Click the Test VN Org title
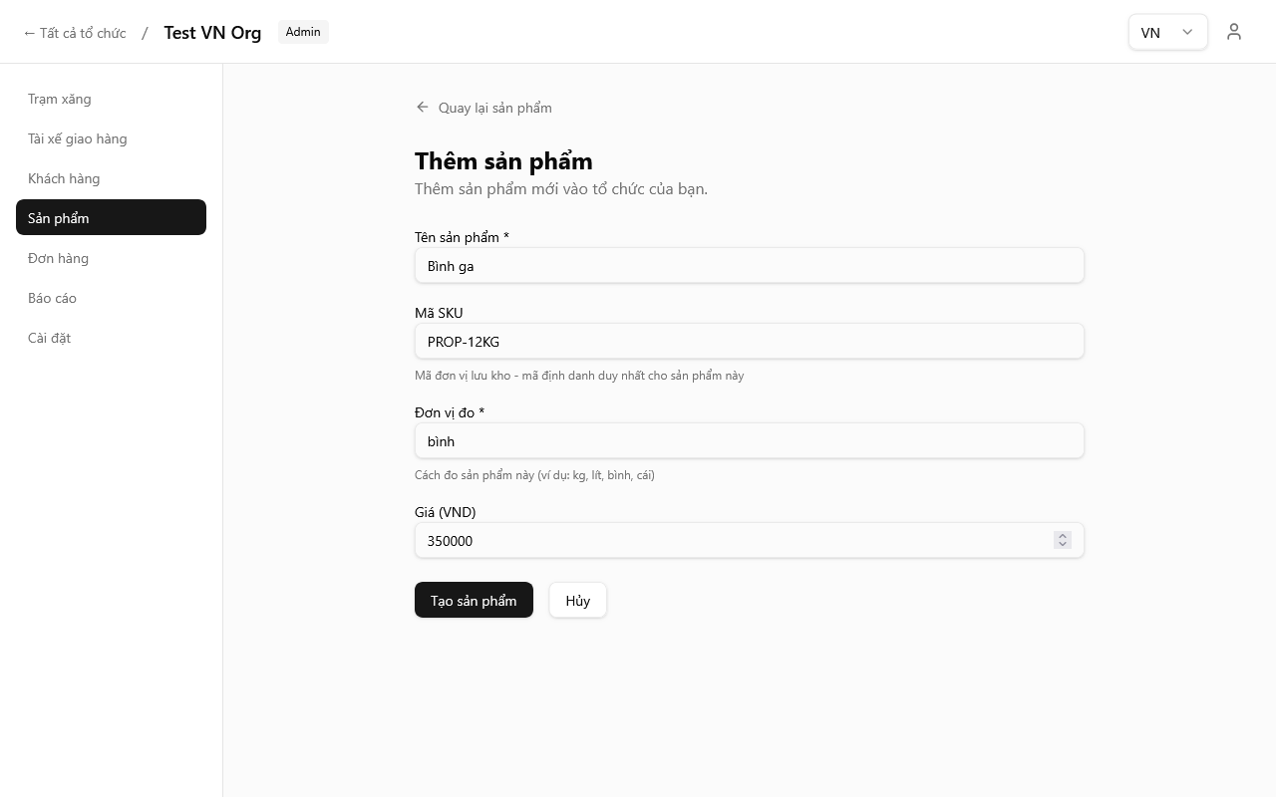Screen dimensions: 1276x797 point(212,33)
